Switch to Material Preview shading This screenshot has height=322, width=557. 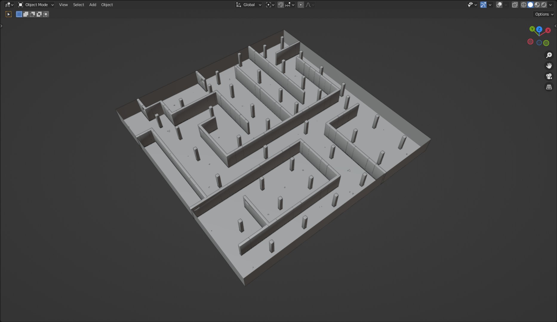point(537,5)
